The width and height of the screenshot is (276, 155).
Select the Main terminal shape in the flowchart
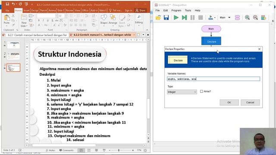tap(211, 29)
